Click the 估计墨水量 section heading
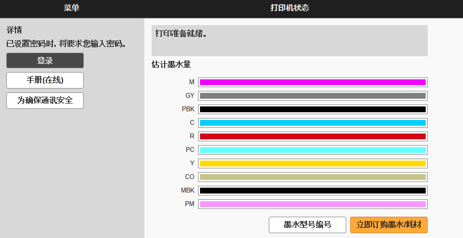Image resolution: width=463 pixels, height=238 pixels. [168, 65]
